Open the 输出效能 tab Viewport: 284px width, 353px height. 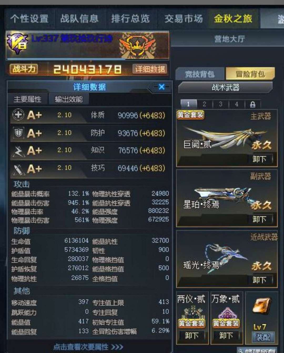point(69,99)
